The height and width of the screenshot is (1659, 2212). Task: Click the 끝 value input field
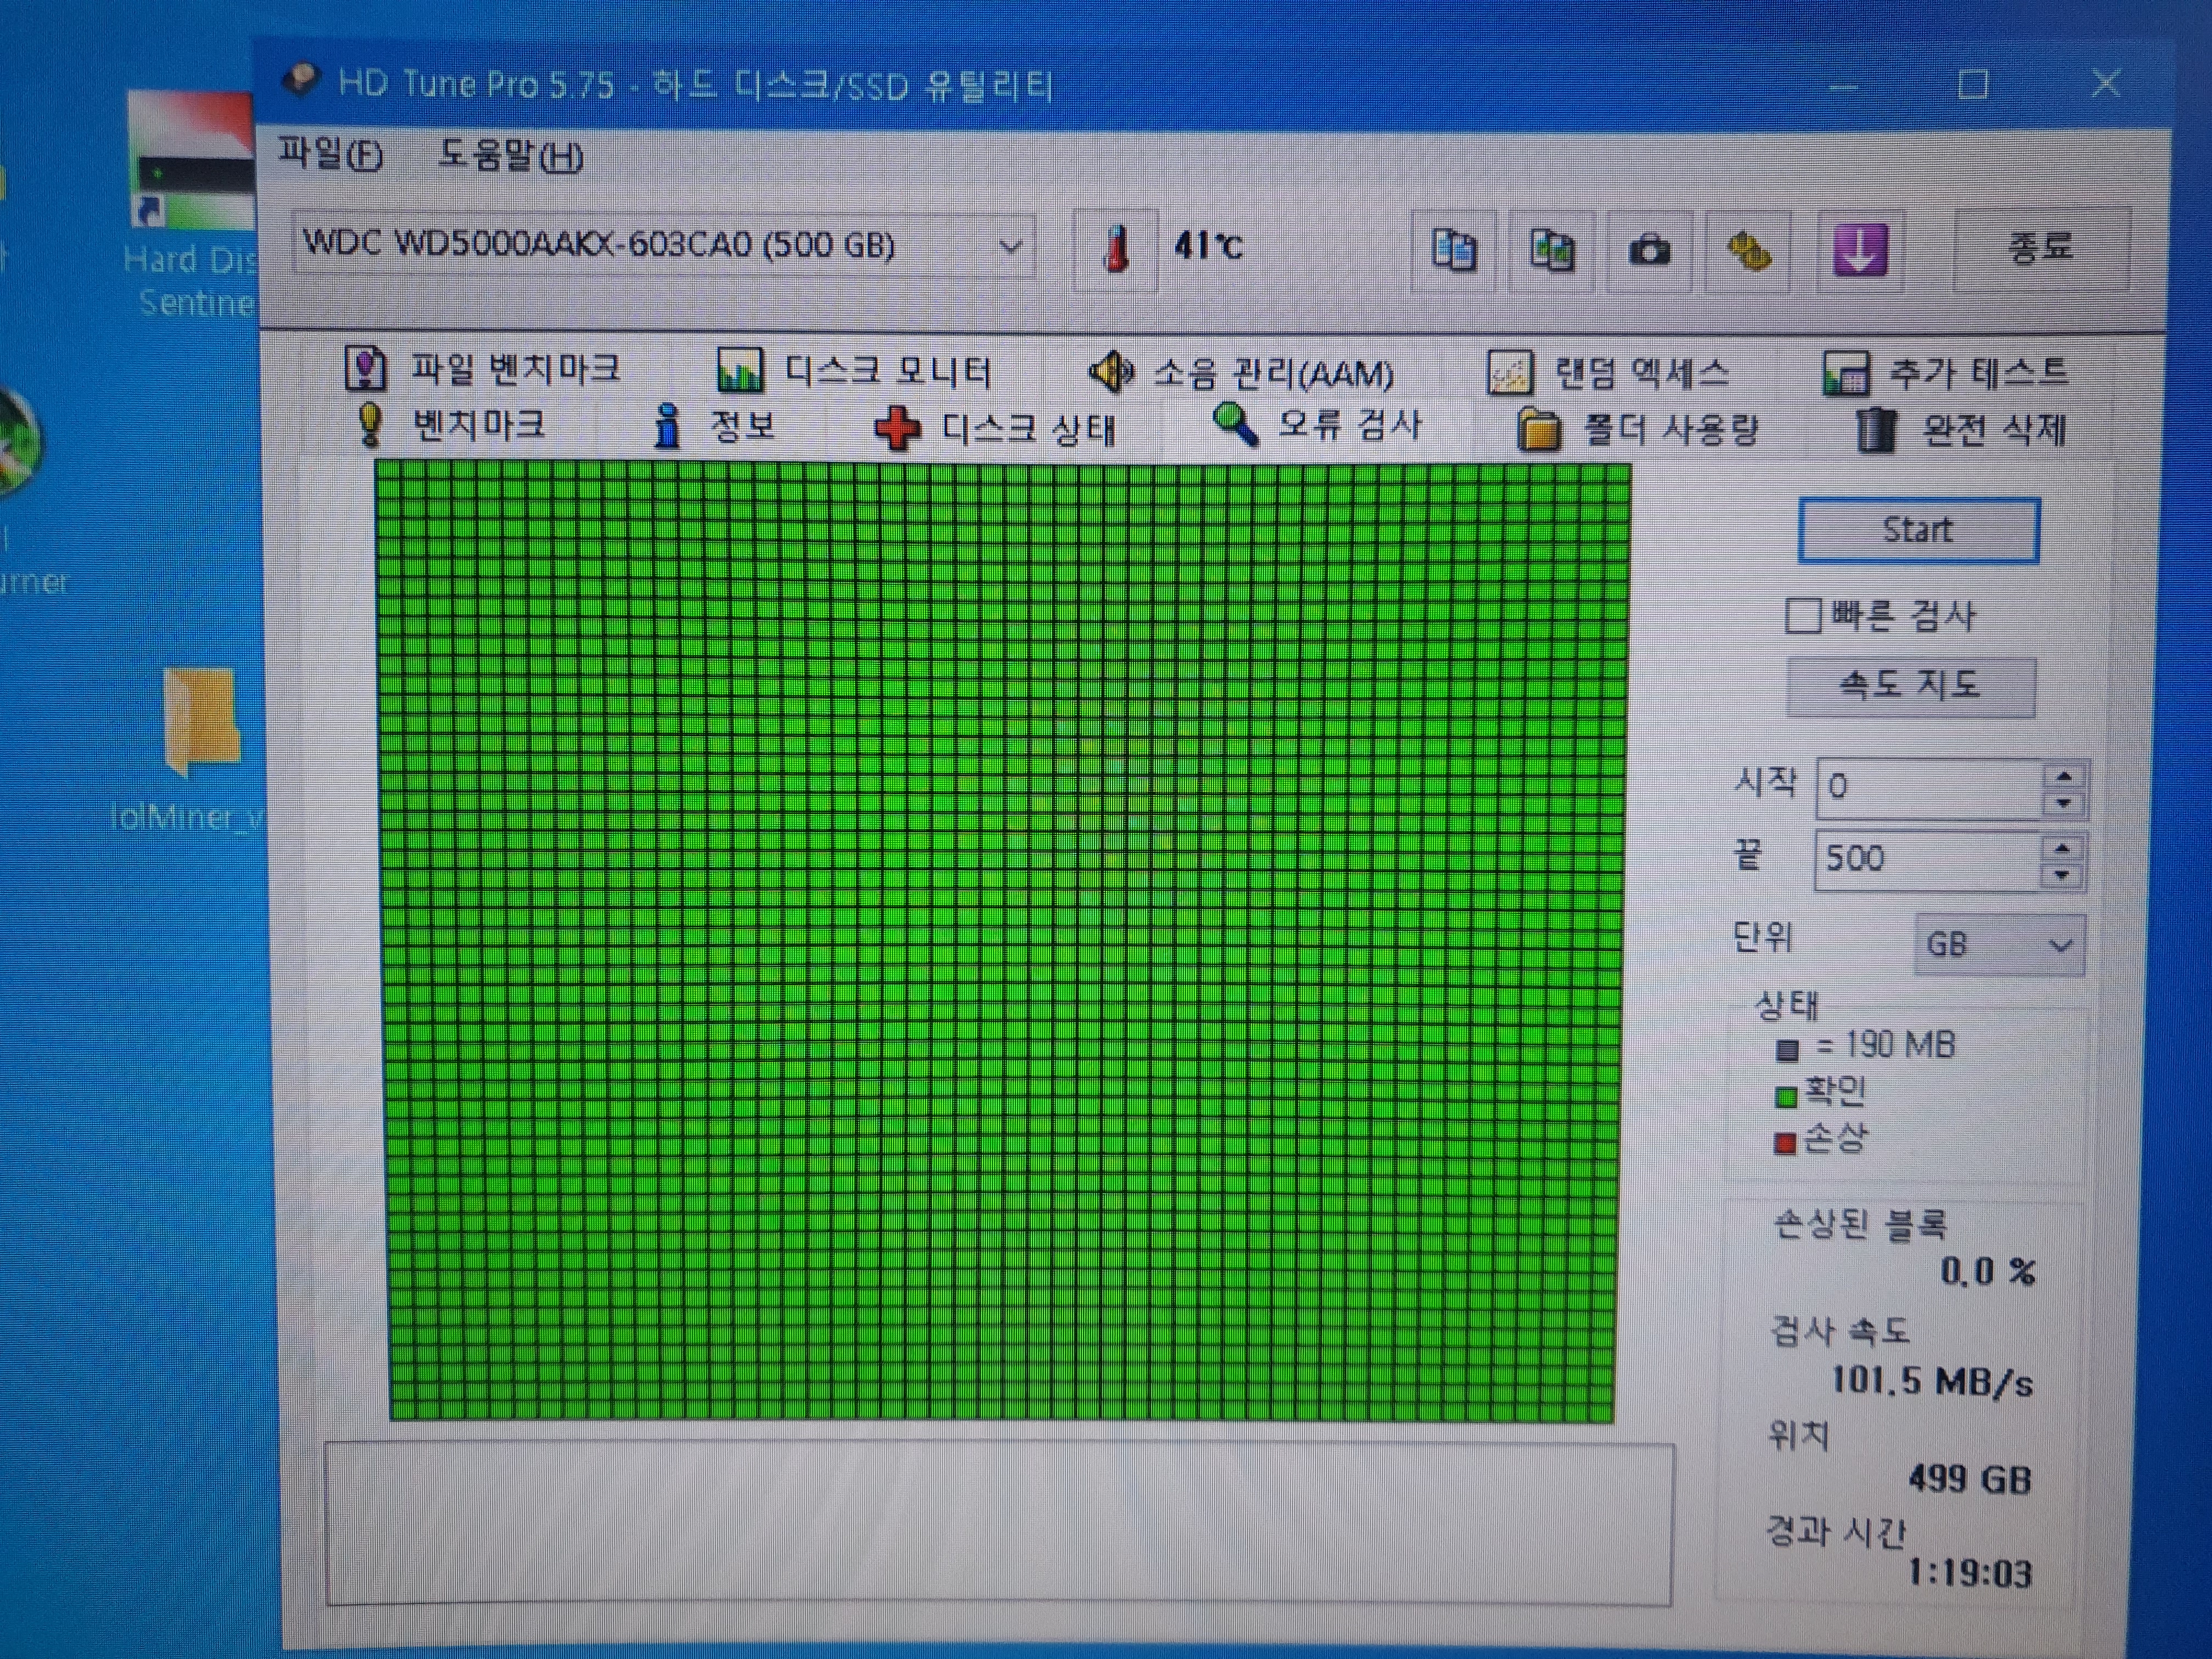tap(1928, 860)
